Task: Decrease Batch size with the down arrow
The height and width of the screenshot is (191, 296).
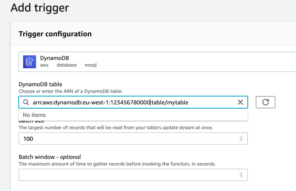Action: [x=241, y=140]
